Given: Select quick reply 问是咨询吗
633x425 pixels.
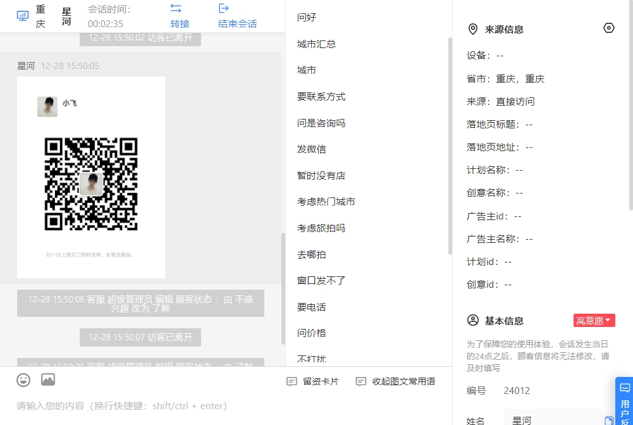Looking at the screenshot, I should point(321,123).
